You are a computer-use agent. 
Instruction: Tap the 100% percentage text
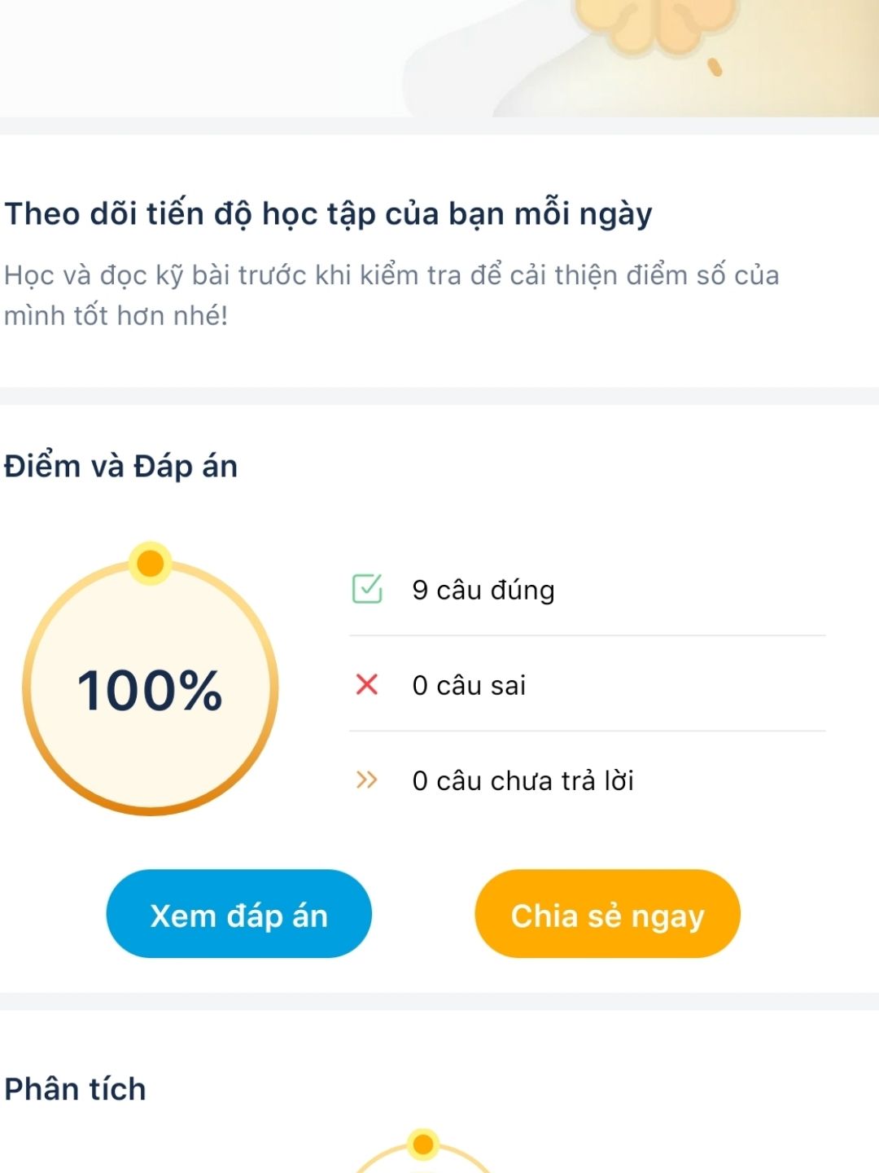click(150, 691)
